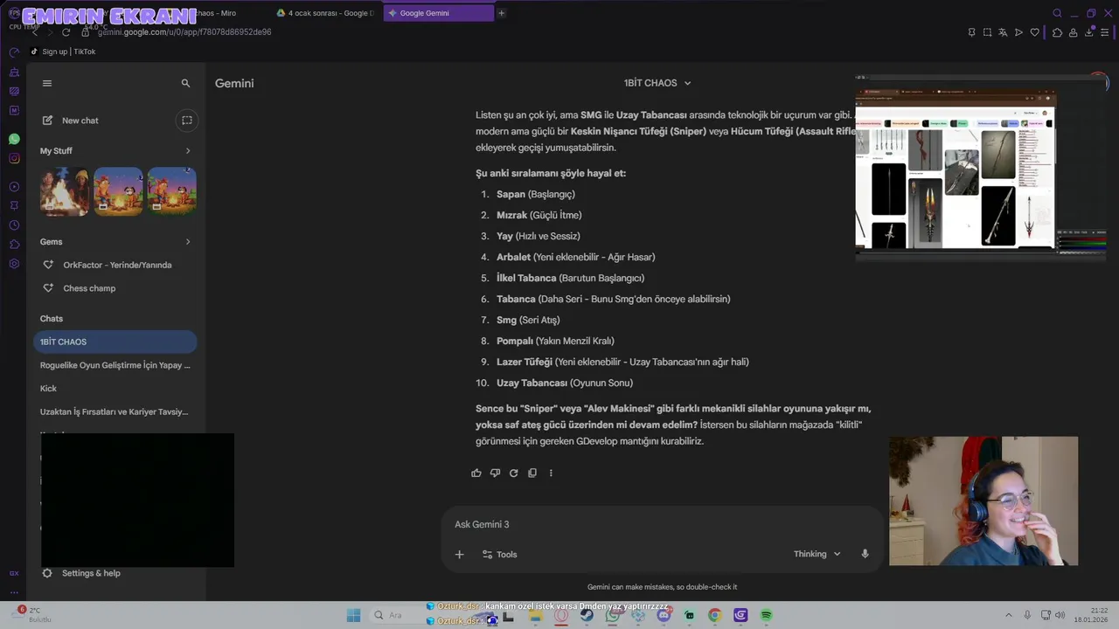This screenshot has width=1119, height=629.
Task: Open browser easy setup sliders icon
Action: pyautogui.click(x=1106, y=32)
